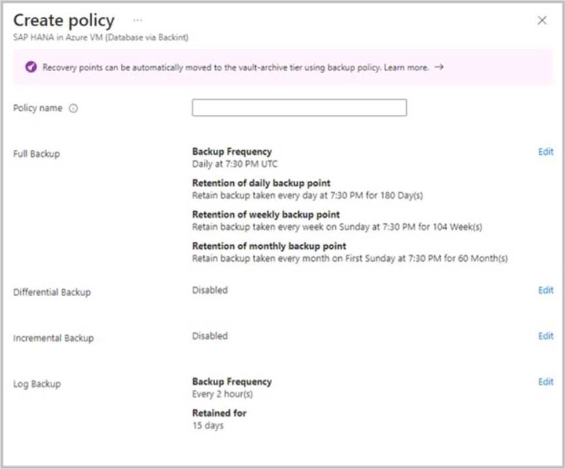The width and height of the screenshot is (565, 469).
Task: Edit the Full Backup settings
Action: point(545,152)
